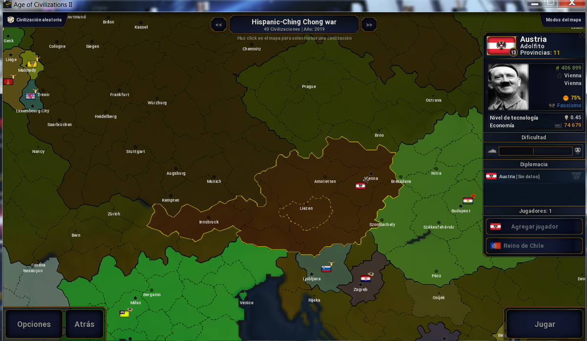Viewport: 587px width, 341px height.
Task: Click the alliance emblem icon in Diplomacia row
Action: [576, 176]
